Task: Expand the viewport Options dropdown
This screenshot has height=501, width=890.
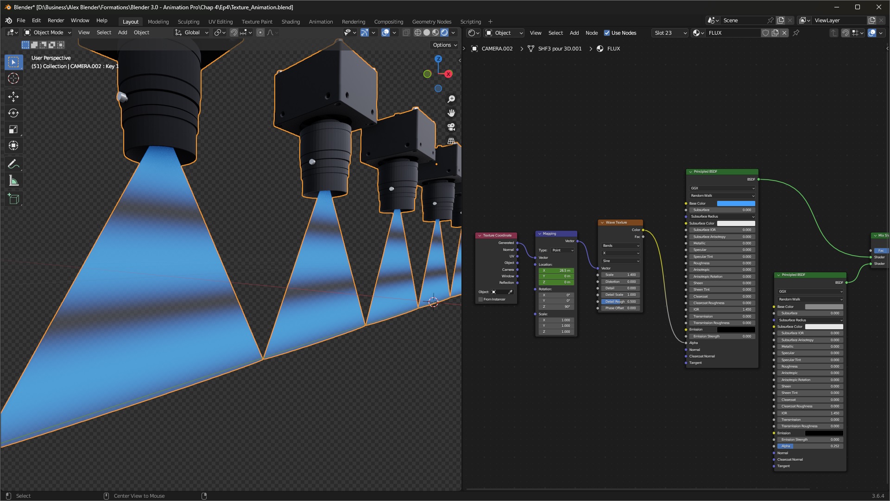Action: [x=445, y=45]
